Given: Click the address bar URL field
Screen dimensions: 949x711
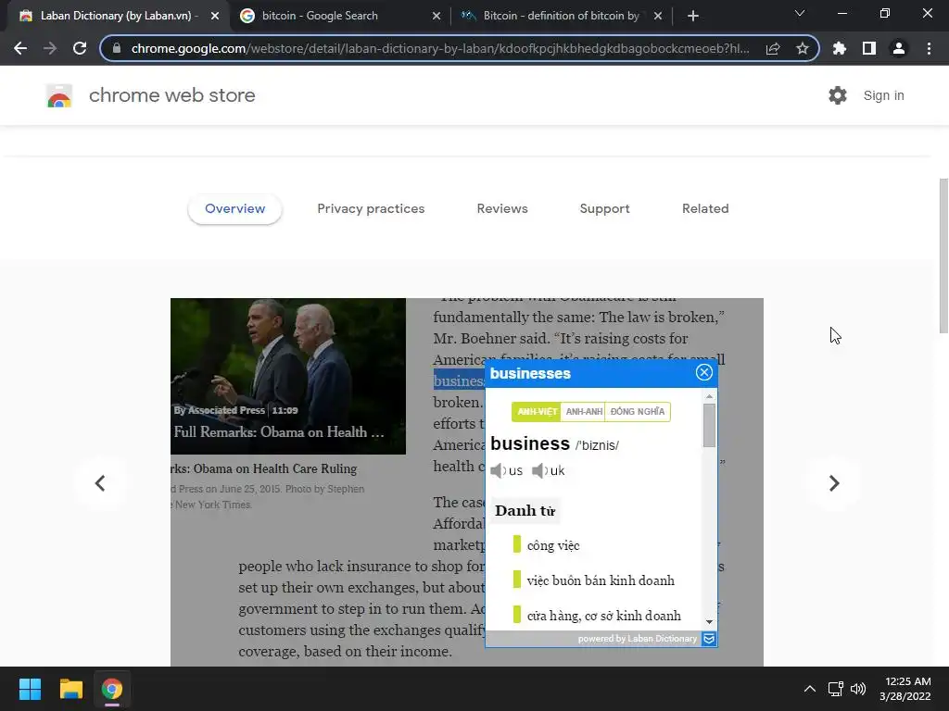Looking at the screenshot, I should click(x=440, y=48).
